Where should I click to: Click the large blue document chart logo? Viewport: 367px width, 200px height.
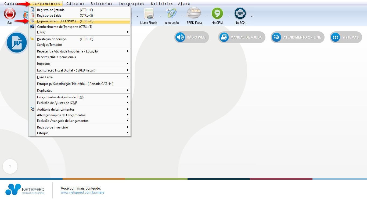coord(17,43)
